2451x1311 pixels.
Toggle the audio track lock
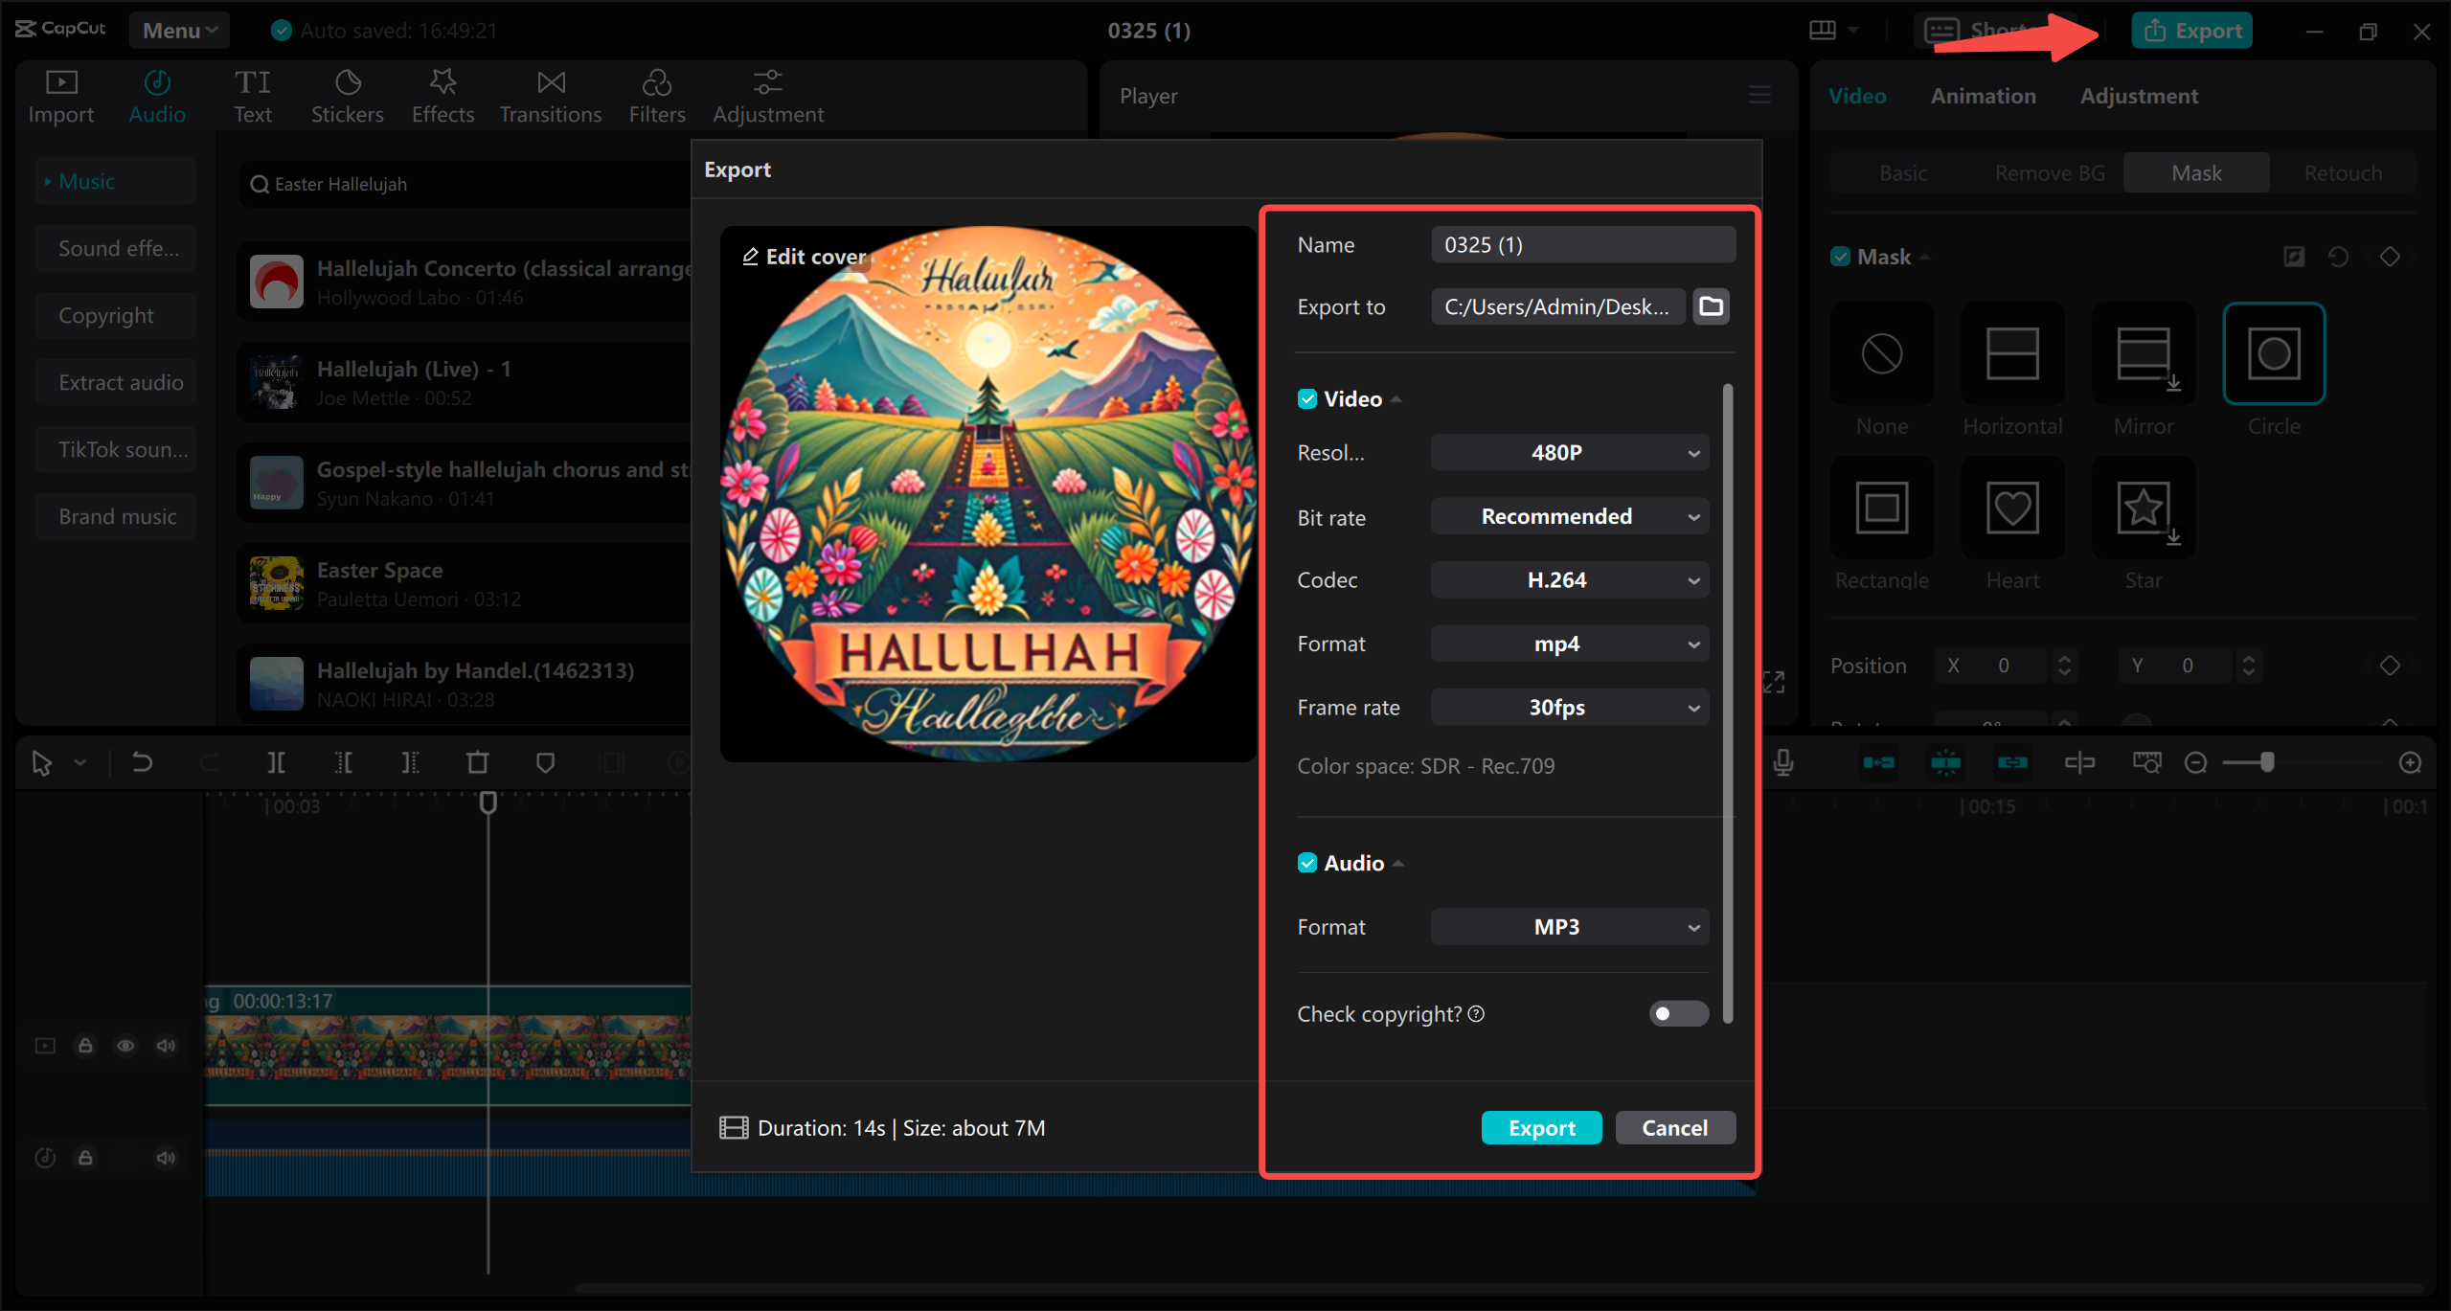pyautogui.click(x=85, y=1158)
